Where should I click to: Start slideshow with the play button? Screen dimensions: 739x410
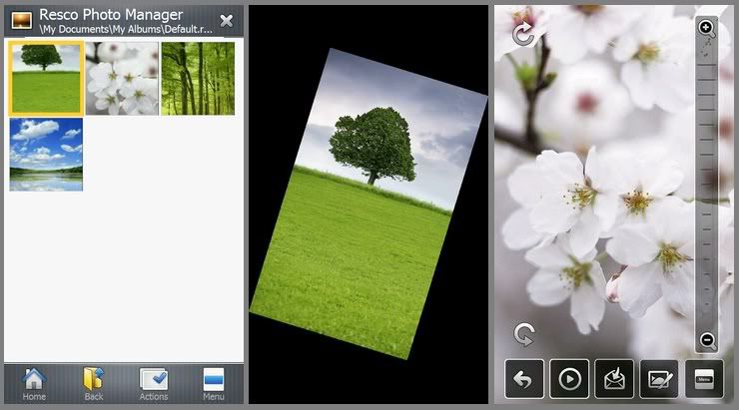[568, 379]
